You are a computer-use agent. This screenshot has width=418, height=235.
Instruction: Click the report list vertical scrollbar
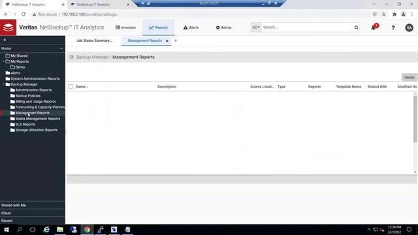[415, 119]
